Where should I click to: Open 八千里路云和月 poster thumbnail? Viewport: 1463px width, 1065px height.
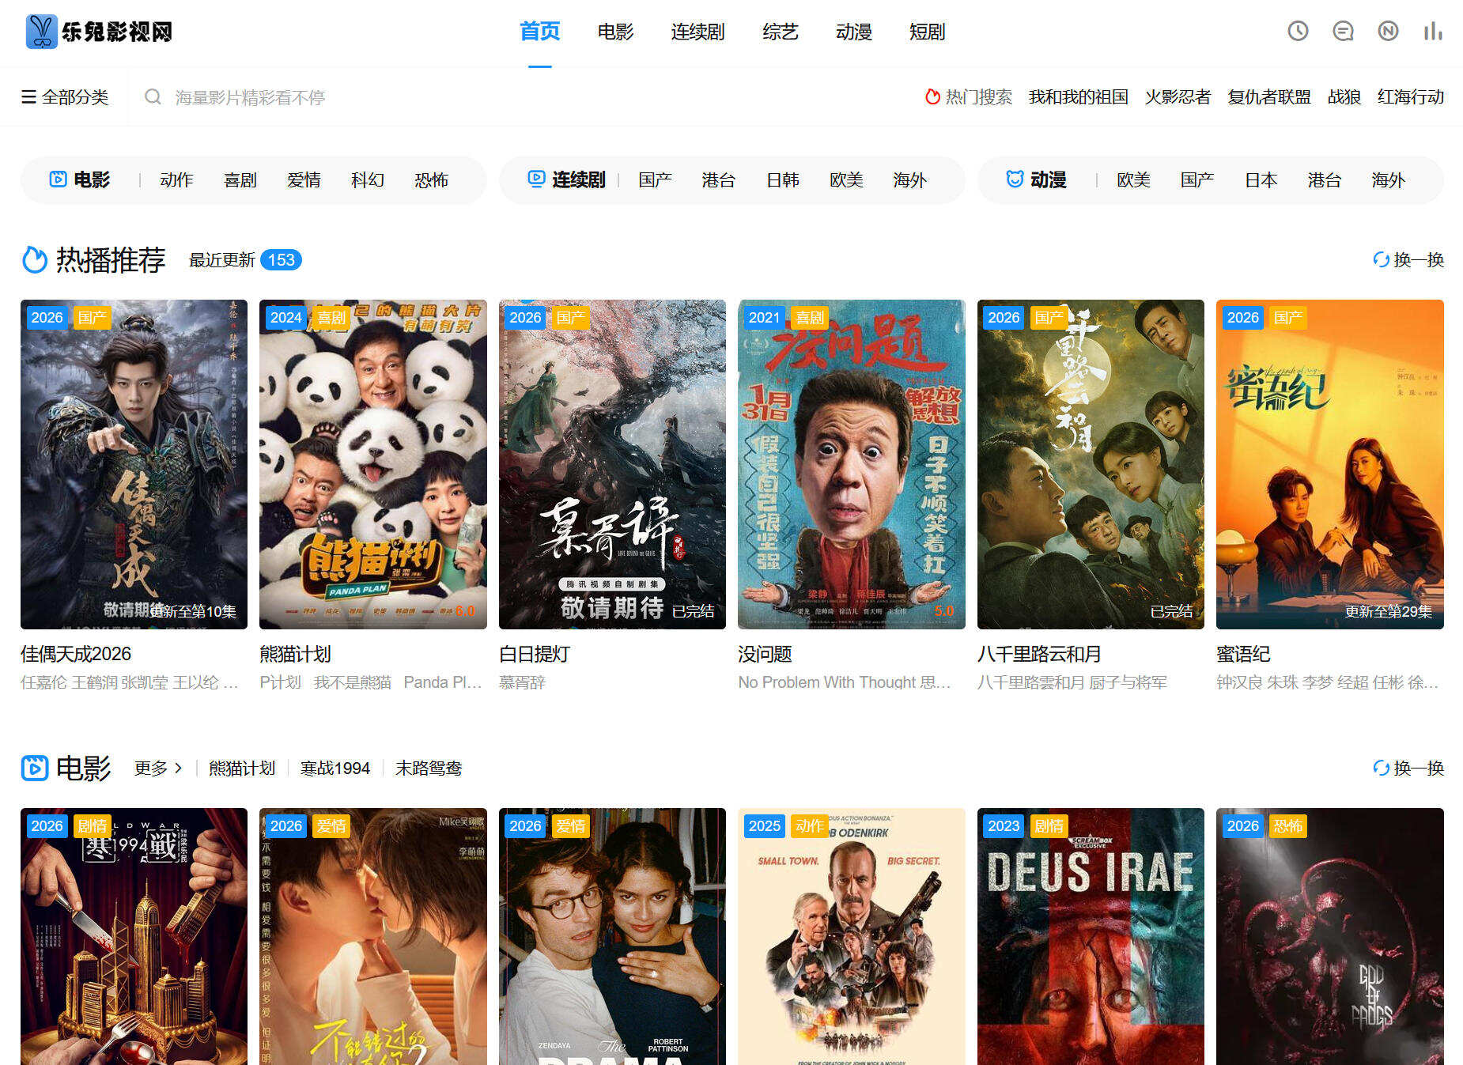pos(1091,464)
